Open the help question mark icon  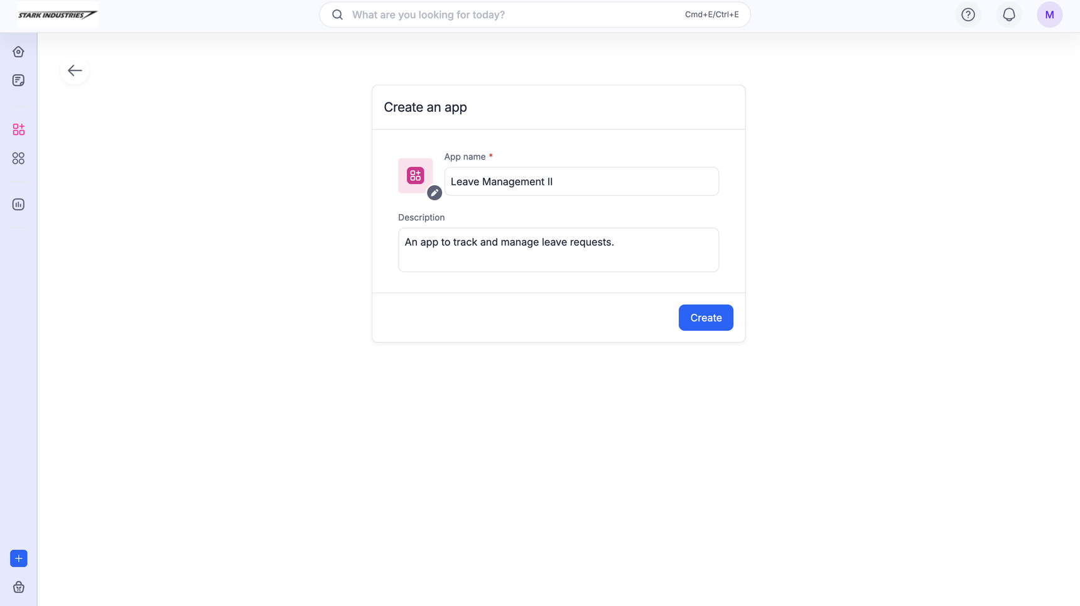968,14
